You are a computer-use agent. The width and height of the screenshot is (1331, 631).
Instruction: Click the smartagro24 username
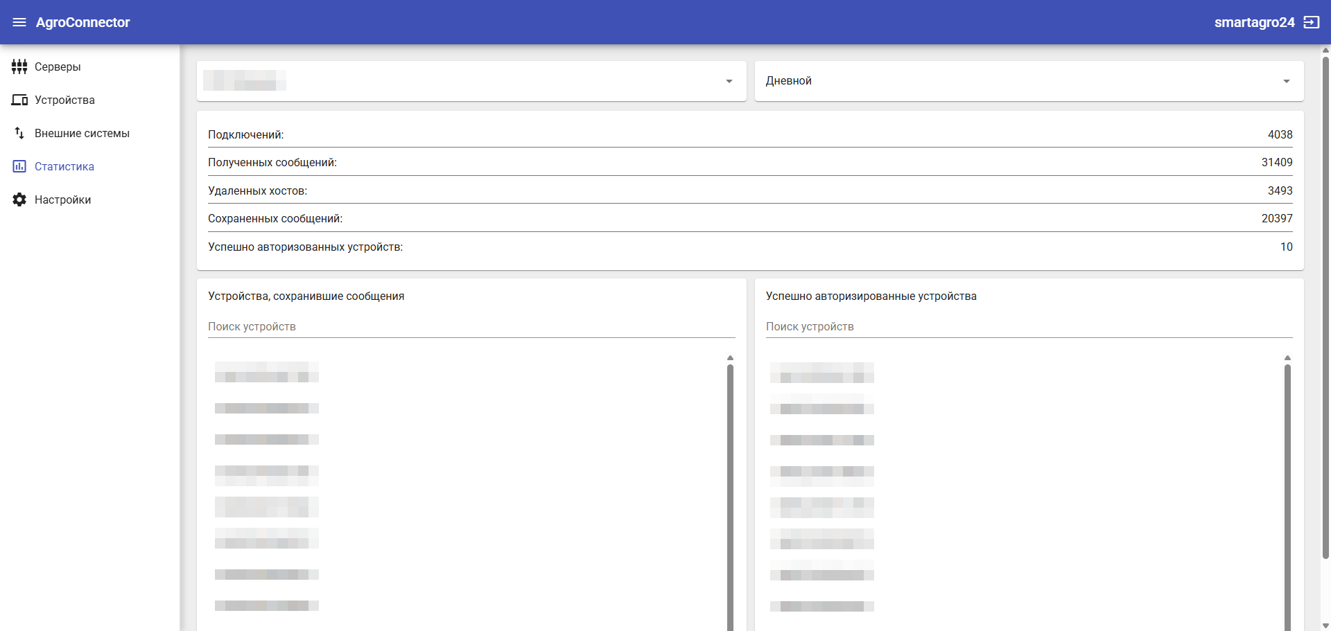1253,22
